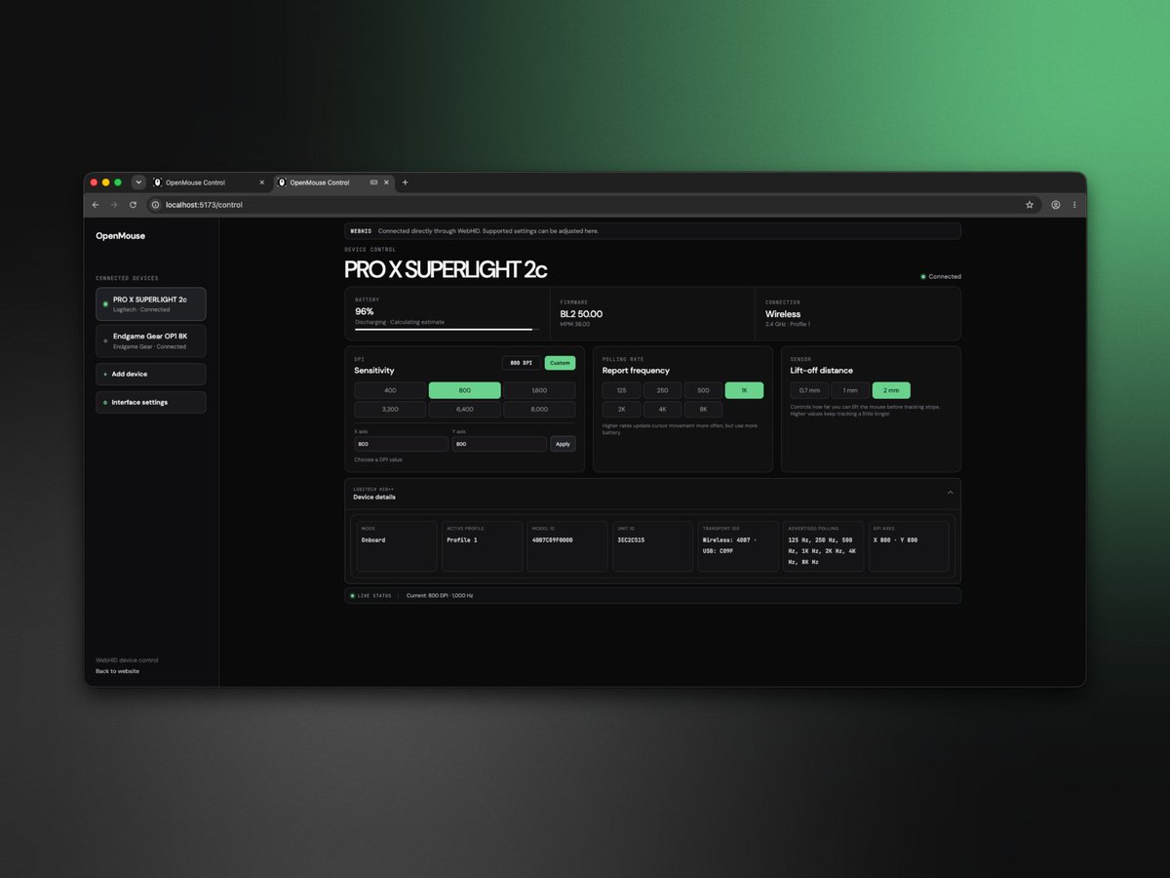This screenshot has width=1170, height=878.
Task: Choose the 500 report frequency
Action: 703,390
